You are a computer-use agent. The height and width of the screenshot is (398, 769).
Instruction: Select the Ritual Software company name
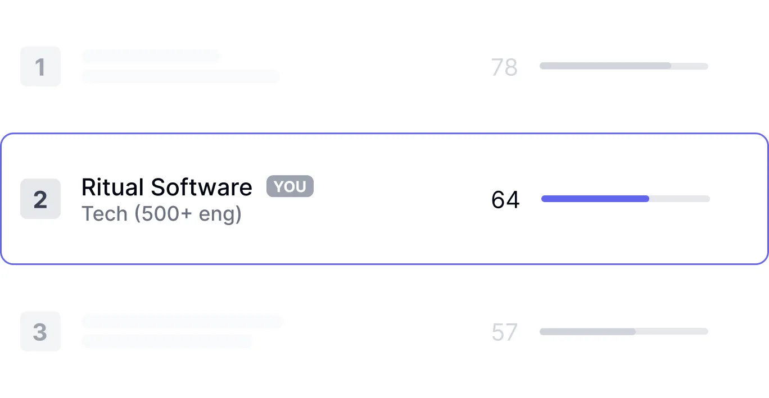tap(166, 187)
